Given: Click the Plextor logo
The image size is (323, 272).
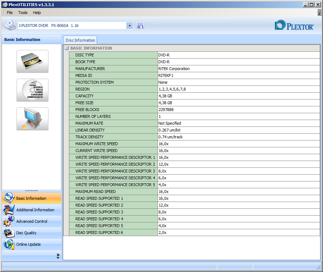Looking at the screenshot, I should (x=294, y=25).
